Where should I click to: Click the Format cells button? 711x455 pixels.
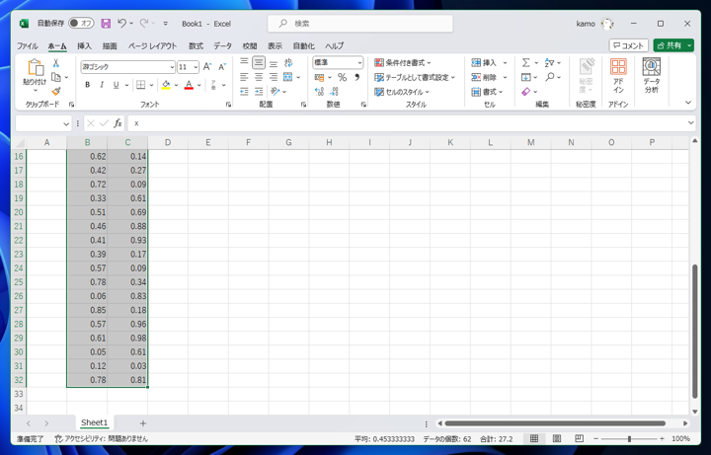coord(488,92)
